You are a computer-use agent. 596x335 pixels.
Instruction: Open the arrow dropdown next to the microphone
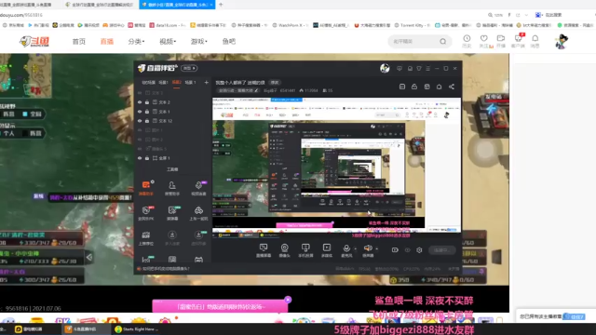coord(356,248)
